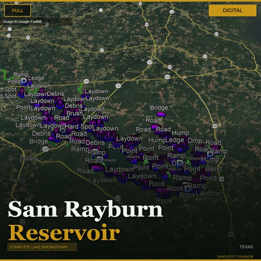
Task: Select the Hump label above the Ledge and Drop labels
Action: pos(180,133)
